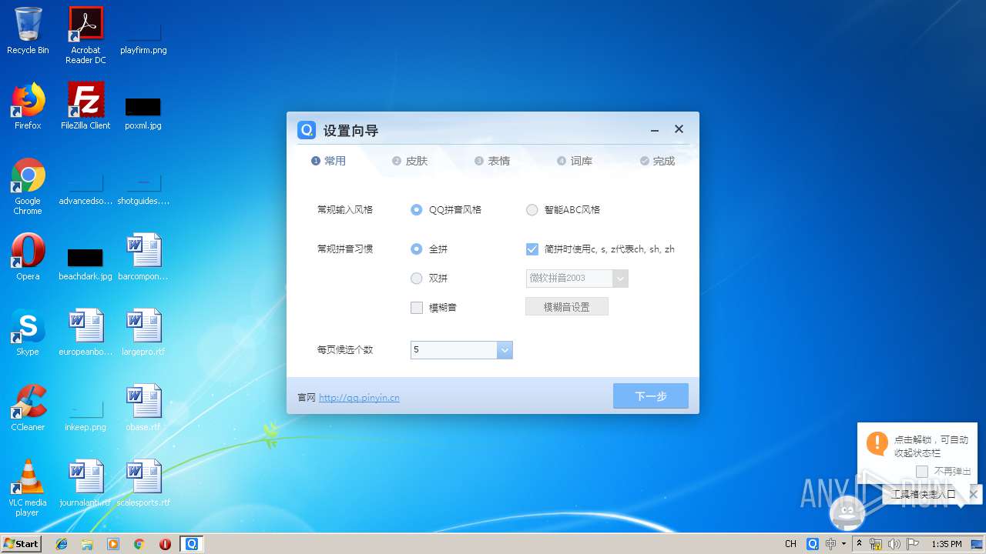Screen dimensions: 986x554
Task: Select 智能ABC风格 radio button
Action: click(x=532, y=209)
